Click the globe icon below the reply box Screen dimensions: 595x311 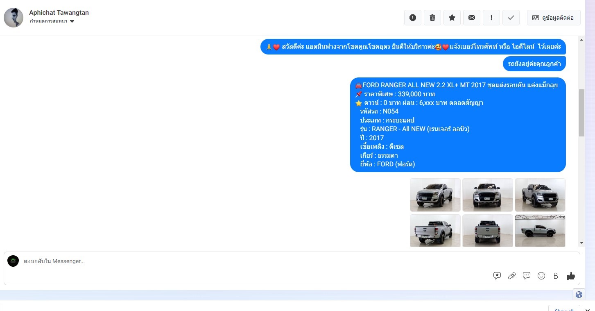pos(579,295)
